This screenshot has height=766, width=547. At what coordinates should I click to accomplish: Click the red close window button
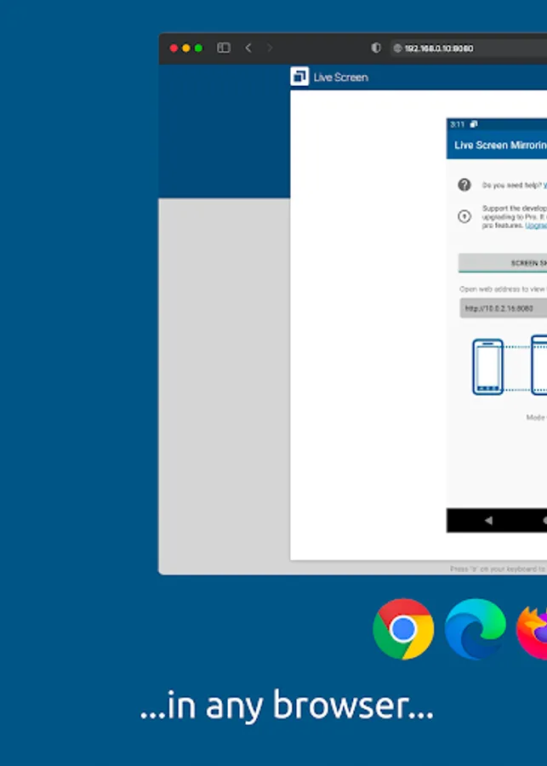pos(174,48)
